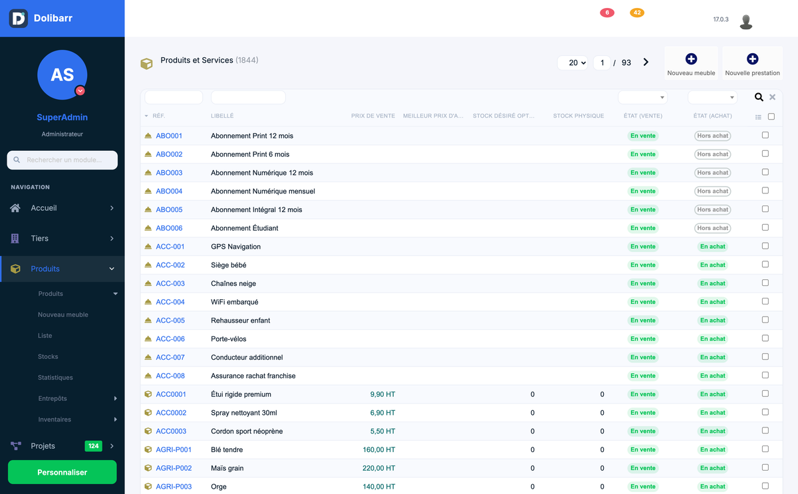Select the checkbox for ACC-006 Porte-vélos
Viewport: 798px width, 494px height.
coord(765,338)
